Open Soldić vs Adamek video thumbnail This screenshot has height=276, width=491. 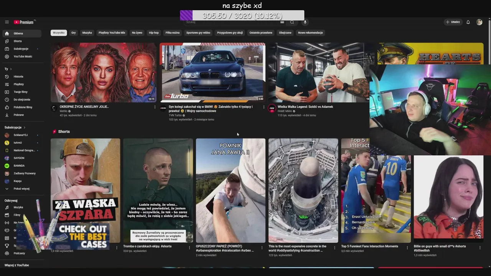pyautogui.click(x=319, y=72)
